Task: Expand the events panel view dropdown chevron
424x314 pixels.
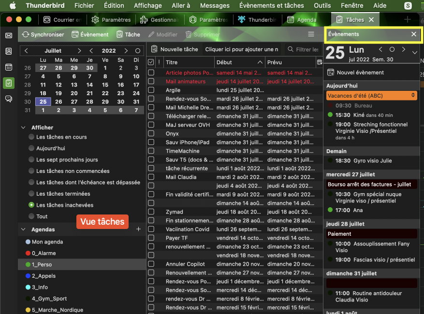Action: click(x=414, y=53)
